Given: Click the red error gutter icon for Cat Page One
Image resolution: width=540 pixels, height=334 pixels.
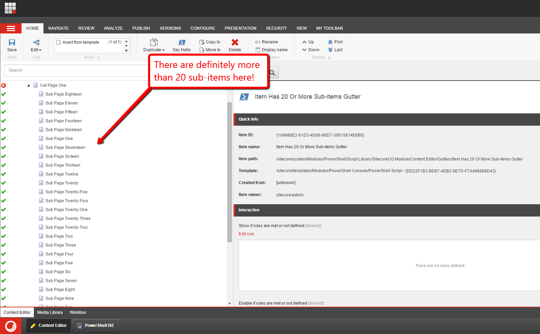Looking at the screenshot, I should (x=3, y=85).
